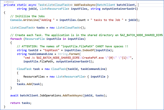
Task: Click the "AddTasksAsync" method name
Action: 85,5
